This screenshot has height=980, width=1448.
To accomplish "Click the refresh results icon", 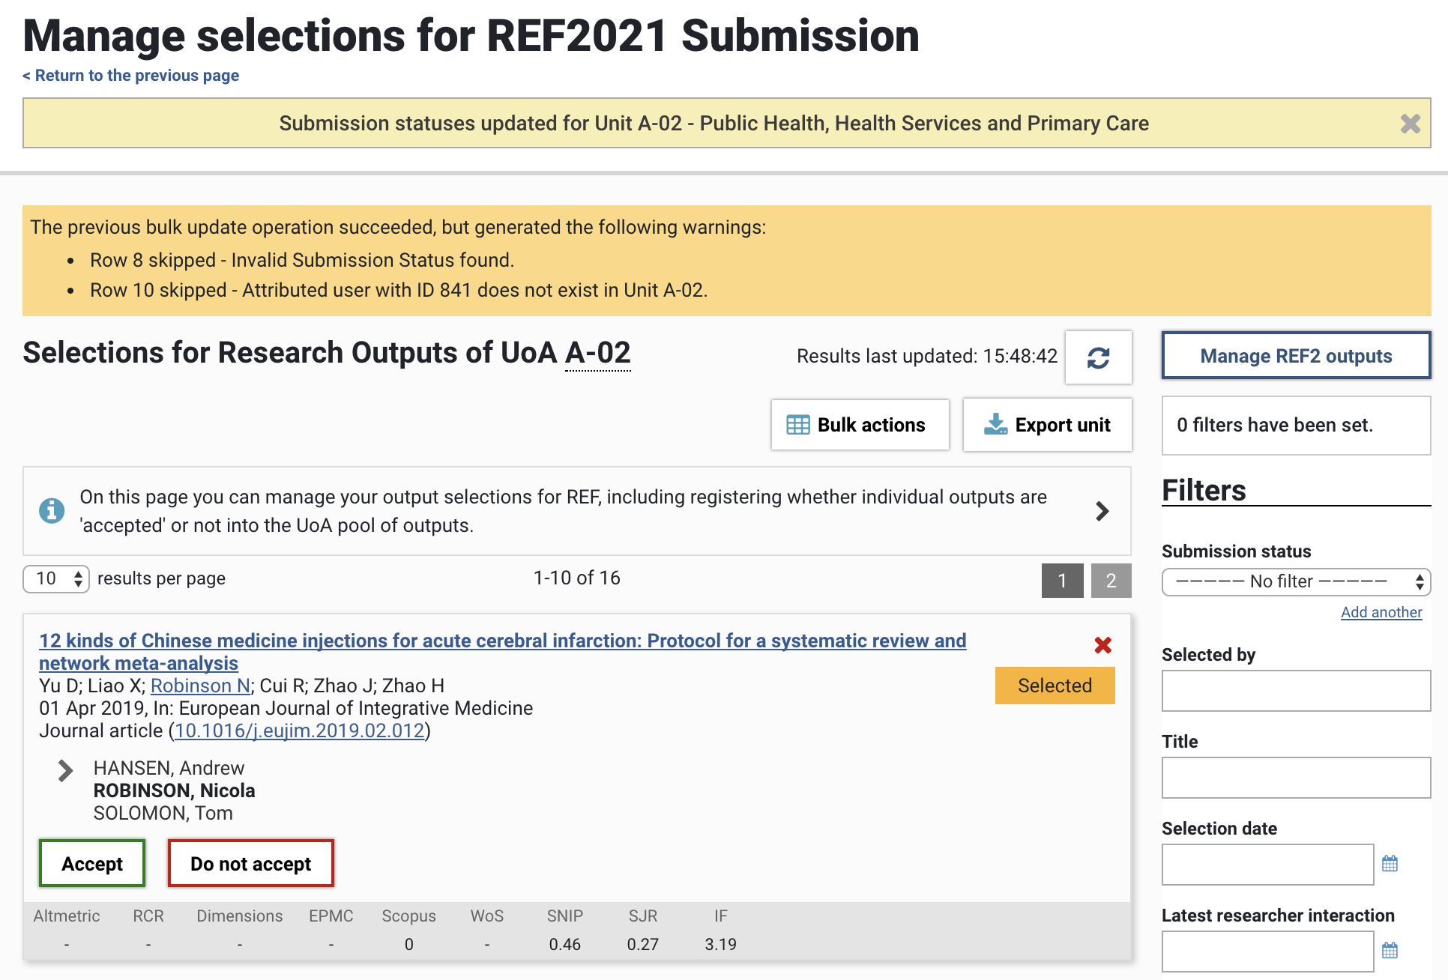I will click(x=1098, y=357).
